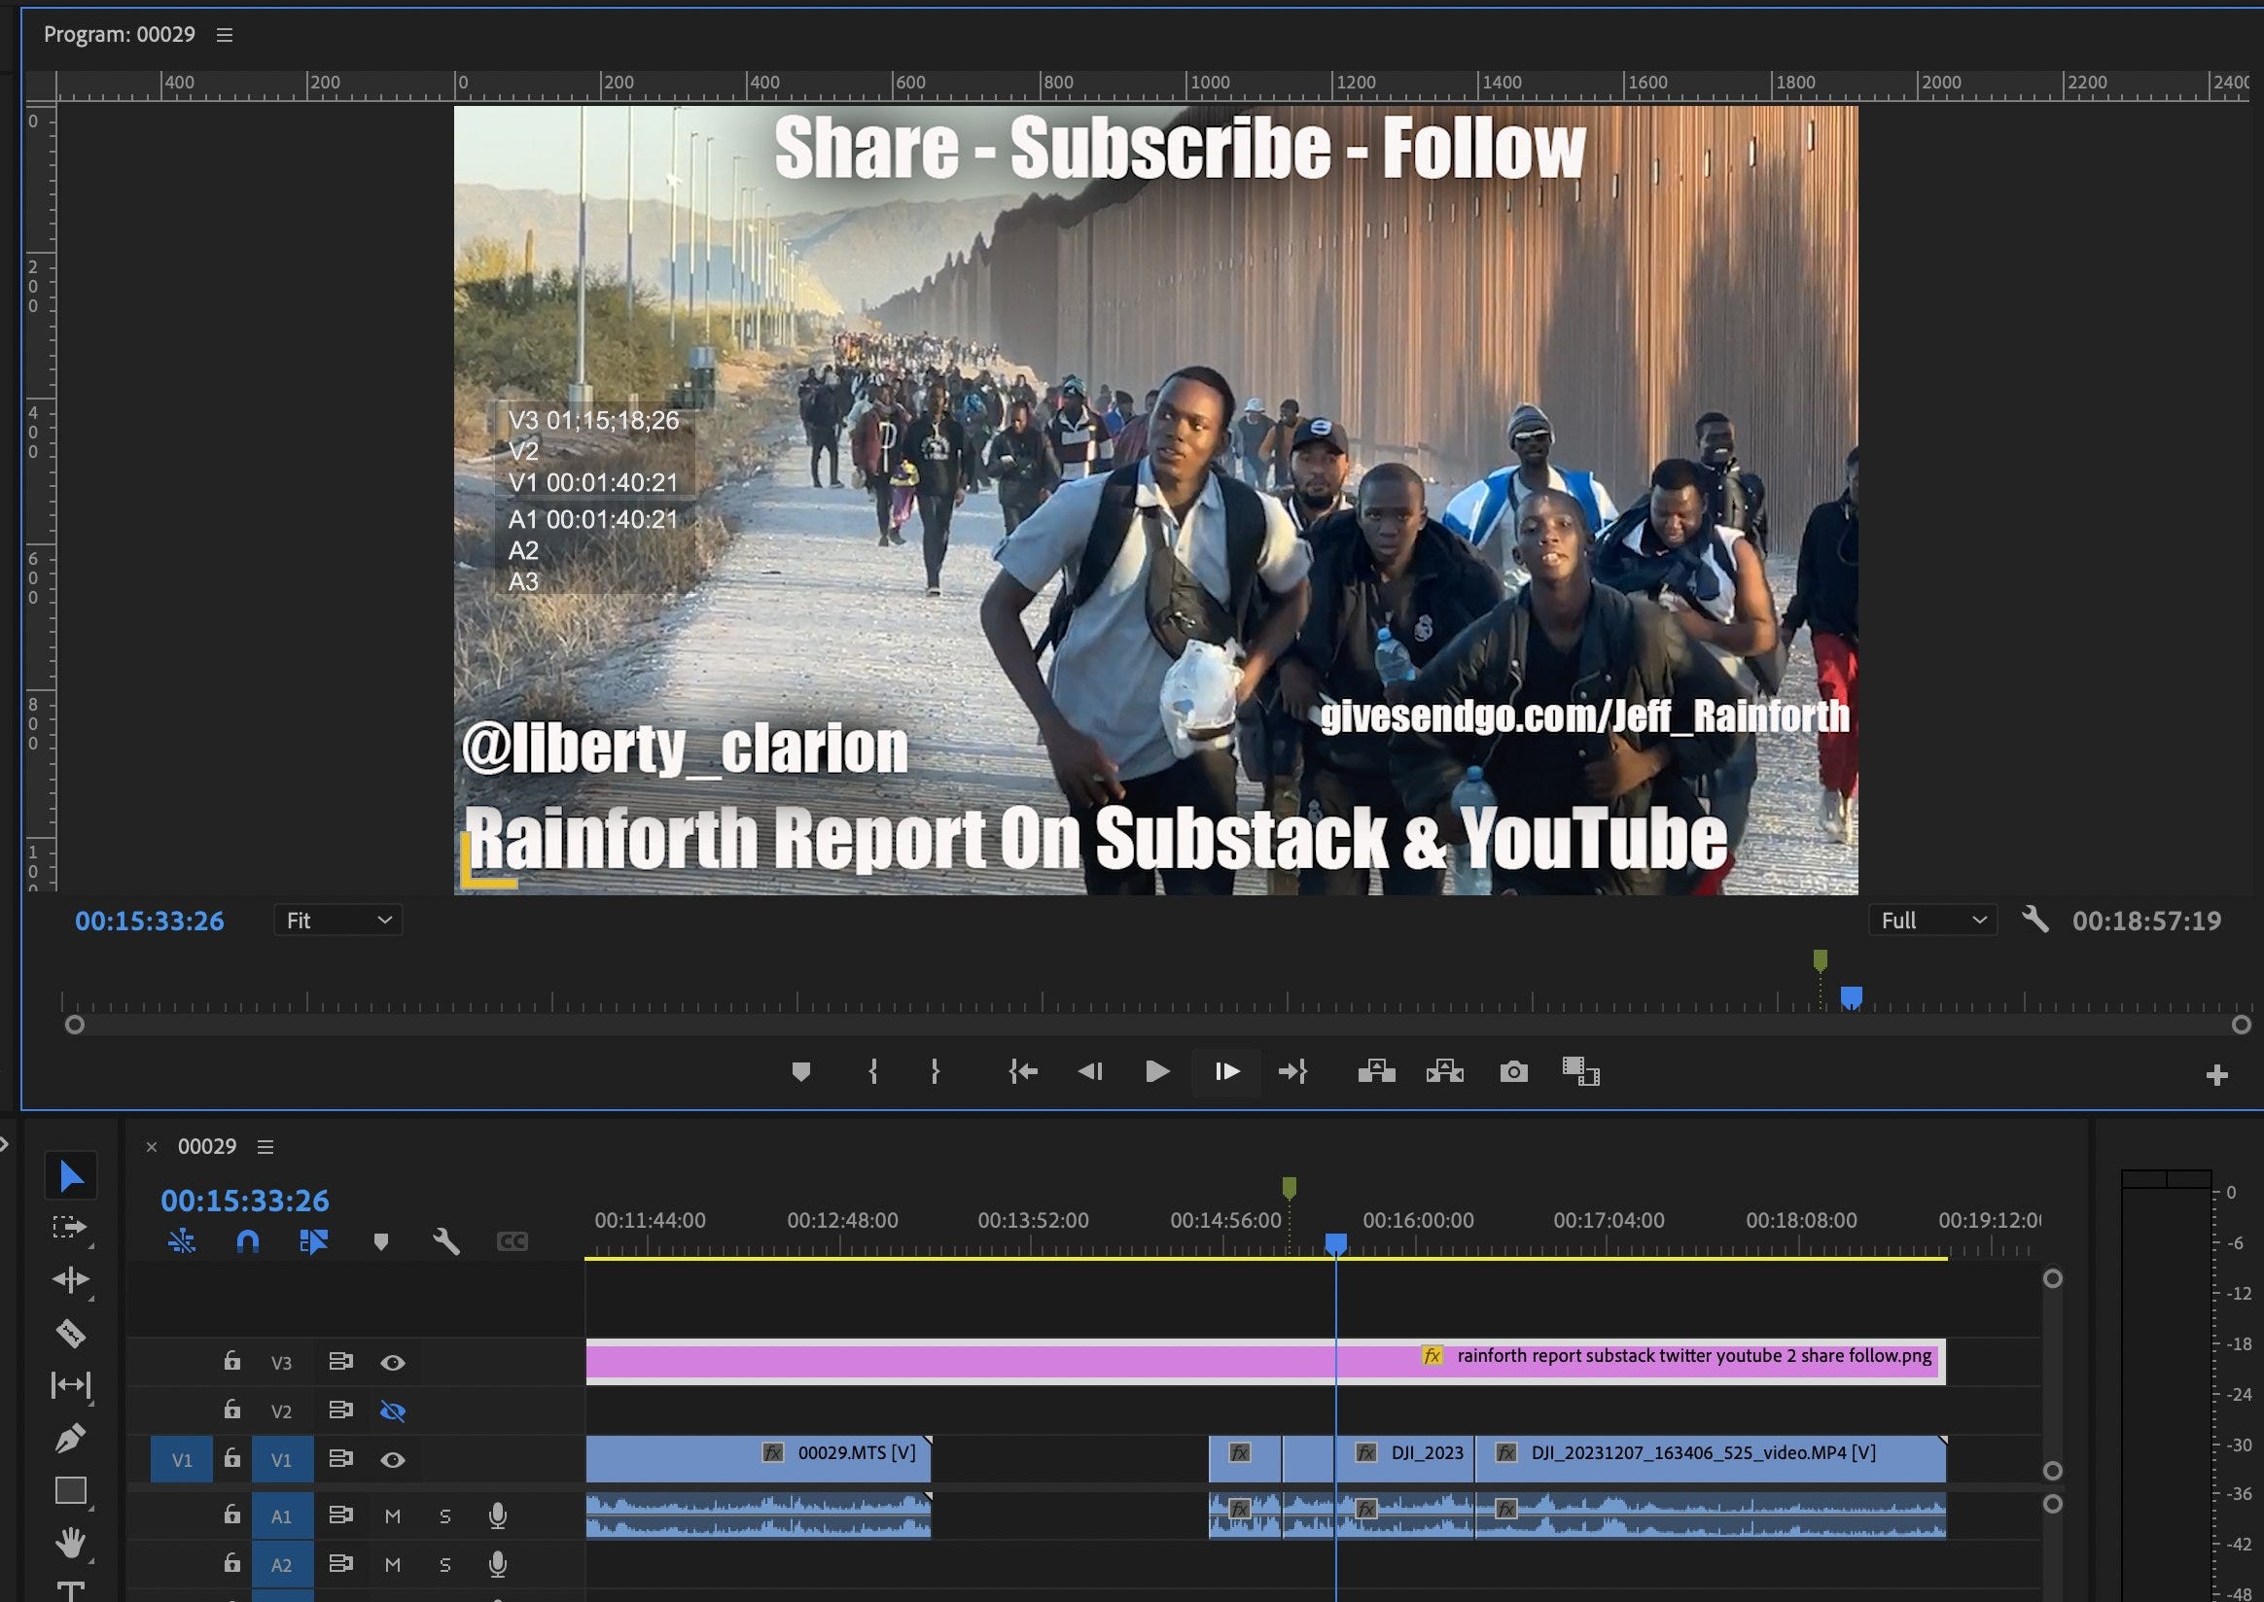Toggle A1 sync lock
The image size is (2264, 1602).
pos(340,1515)
